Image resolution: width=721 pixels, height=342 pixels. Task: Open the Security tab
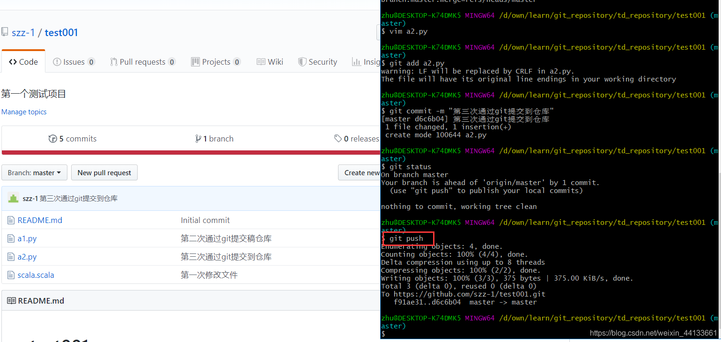[317, 62]
